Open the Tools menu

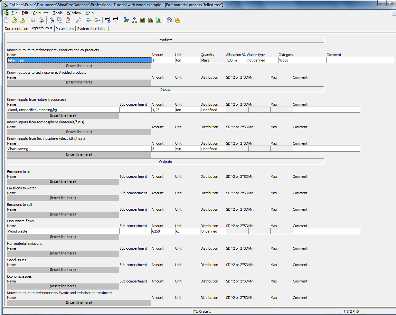58,13
